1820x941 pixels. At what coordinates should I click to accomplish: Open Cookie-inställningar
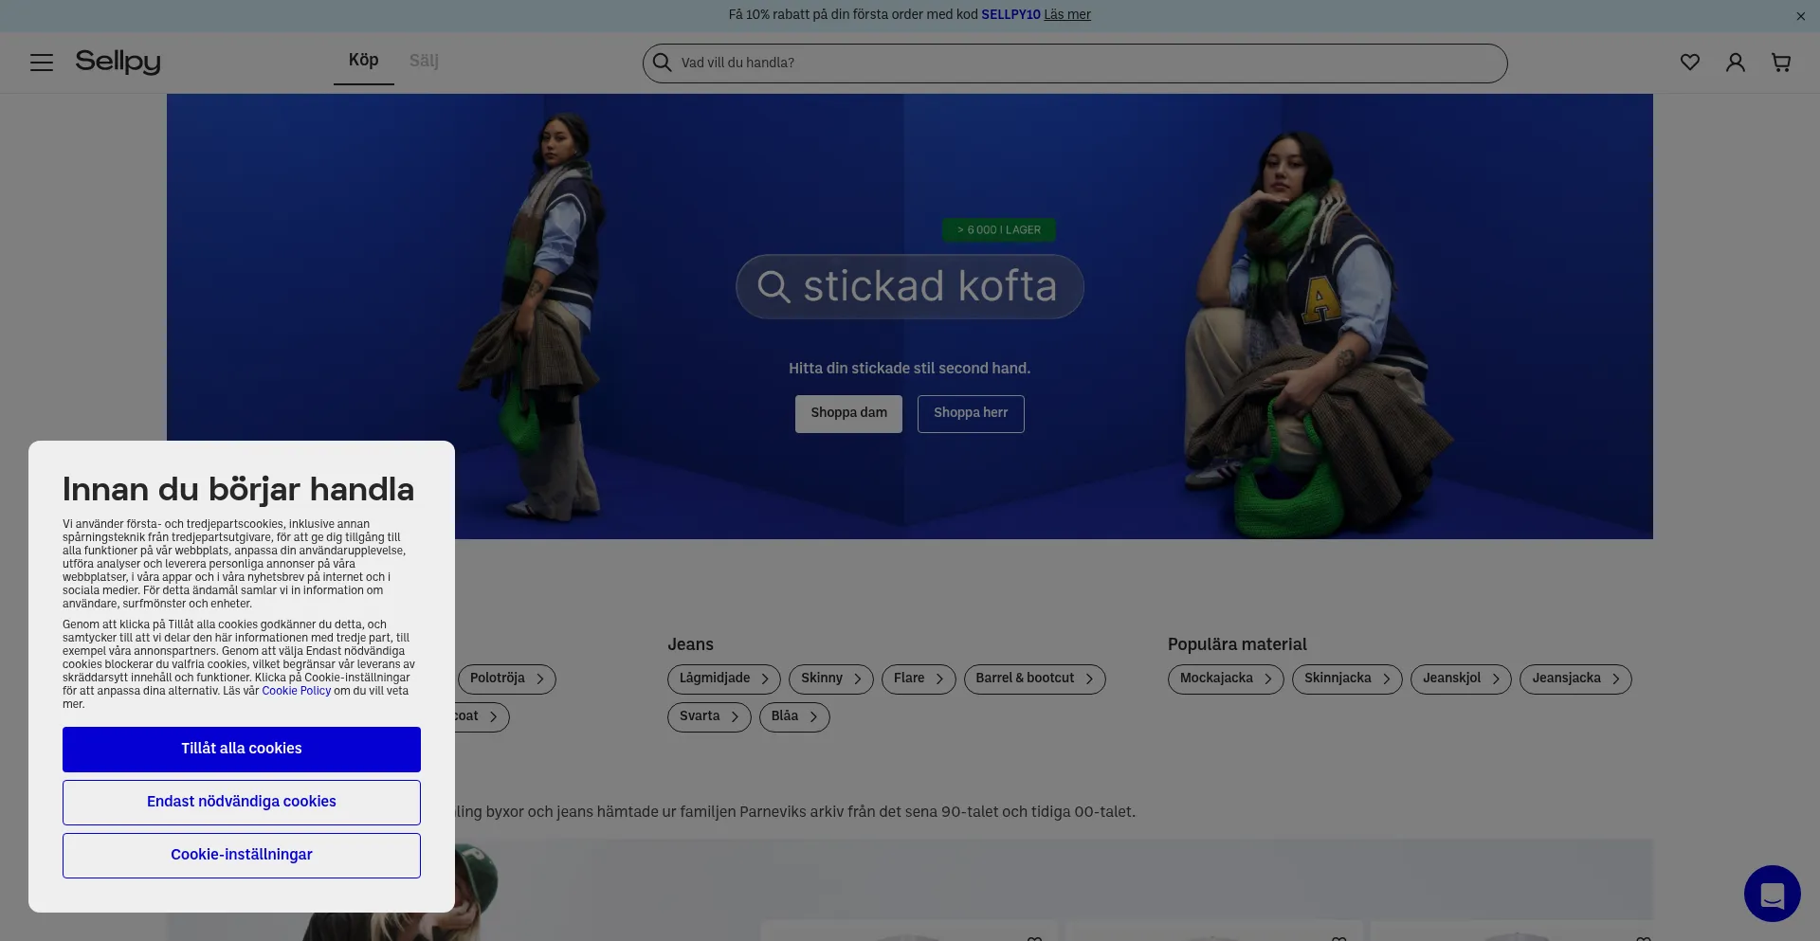242,855
